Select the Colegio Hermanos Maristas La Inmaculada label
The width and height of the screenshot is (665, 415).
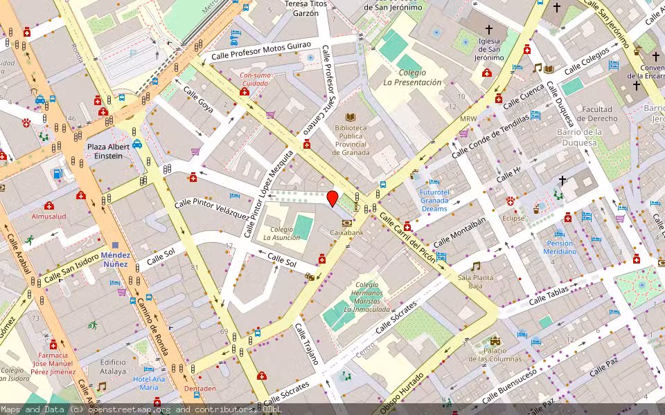367,297
